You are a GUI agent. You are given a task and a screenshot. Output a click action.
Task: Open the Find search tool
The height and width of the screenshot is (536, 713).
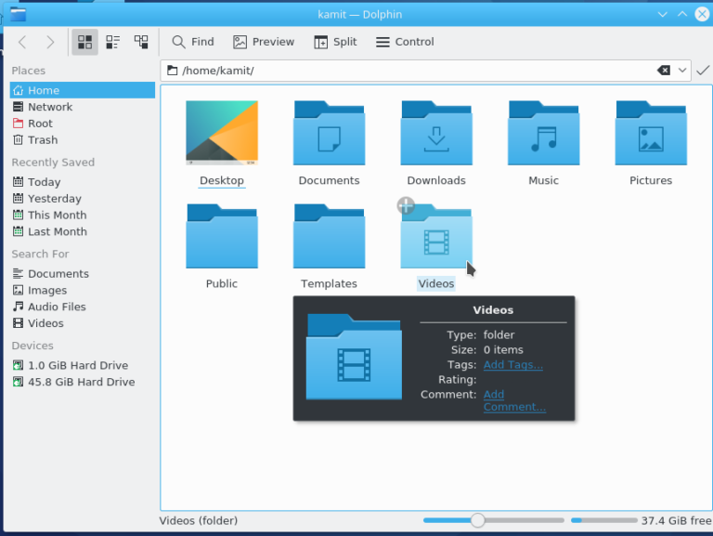193,42
